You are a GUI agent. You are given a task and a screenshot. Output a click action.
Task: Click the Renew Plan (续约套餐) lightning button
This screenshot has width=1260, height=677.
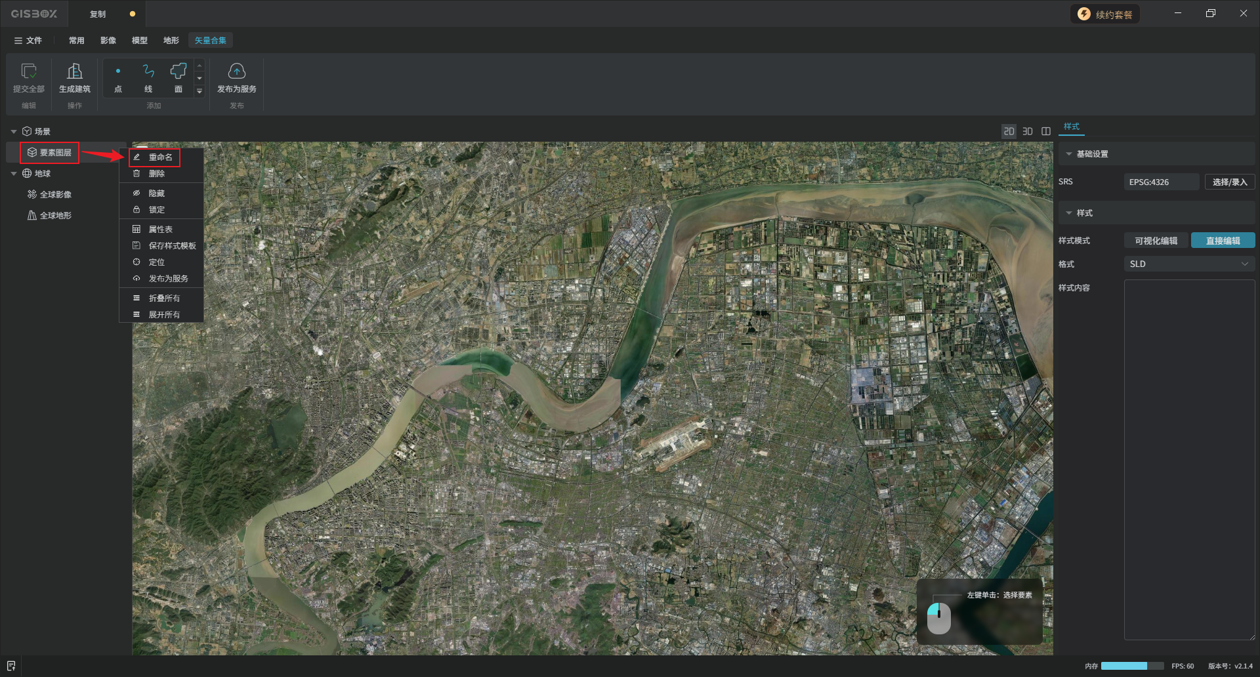tap(1105, 14)
